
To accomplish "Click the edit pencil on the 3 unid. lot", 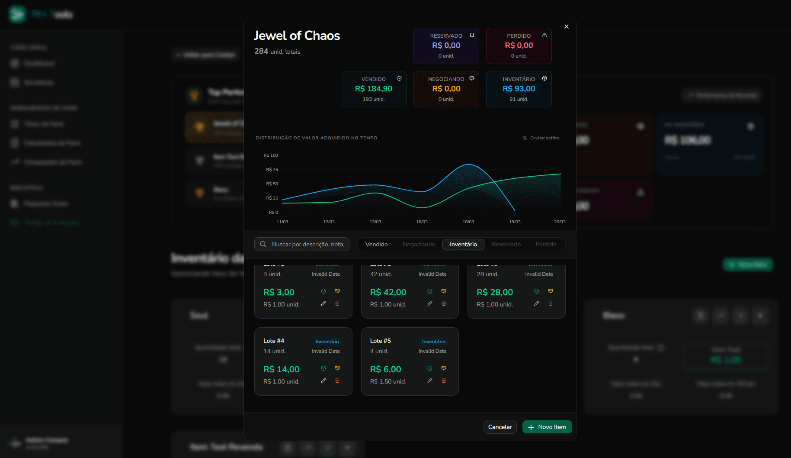I will coord(323,303).
